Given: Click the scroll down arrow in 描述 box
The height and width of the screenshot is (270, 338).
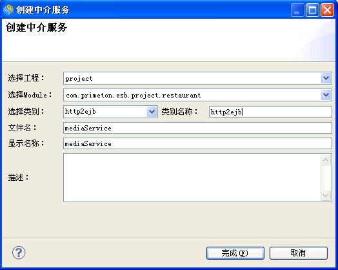Looking at the screenshot, I should [x=326, y=195].
